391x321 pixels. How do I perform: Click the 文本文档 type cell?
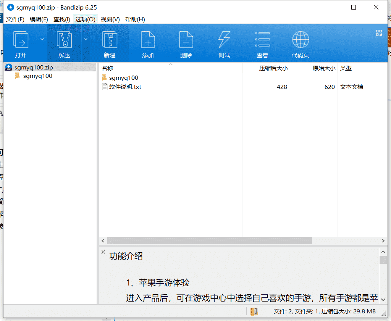[352, 87]
